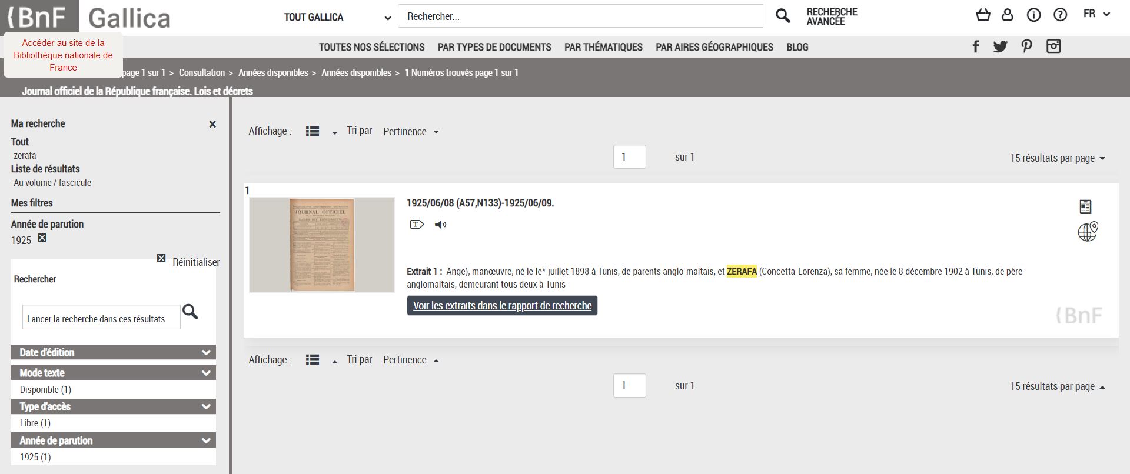The height and width of the screenshot is (474, 1130).
Task: Open TOUTES NOS SÉLECTIONS menu
Action: [x=372, y=47]
